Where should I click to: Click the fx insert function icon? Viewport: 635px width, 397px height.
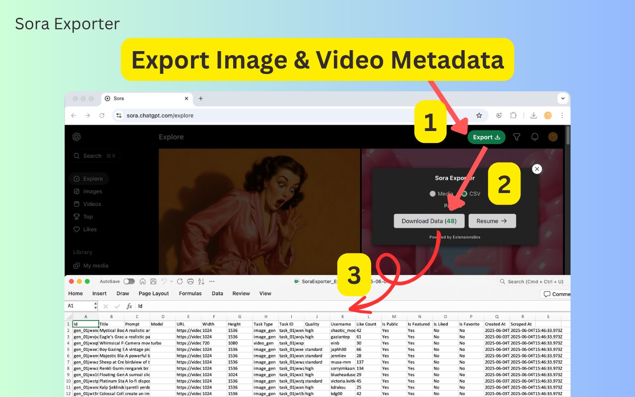[129, 306]
